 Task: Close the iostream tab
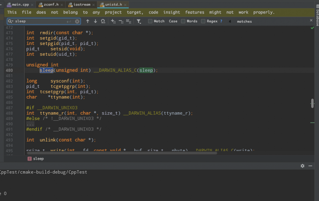pyautogui.click(x=93, y=5)
